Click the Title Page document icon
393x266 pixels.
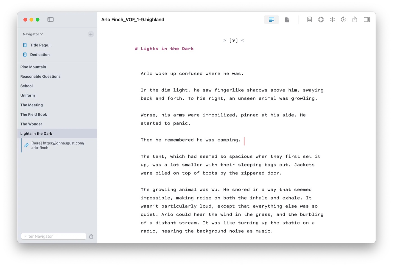click(x=25, y=45)
